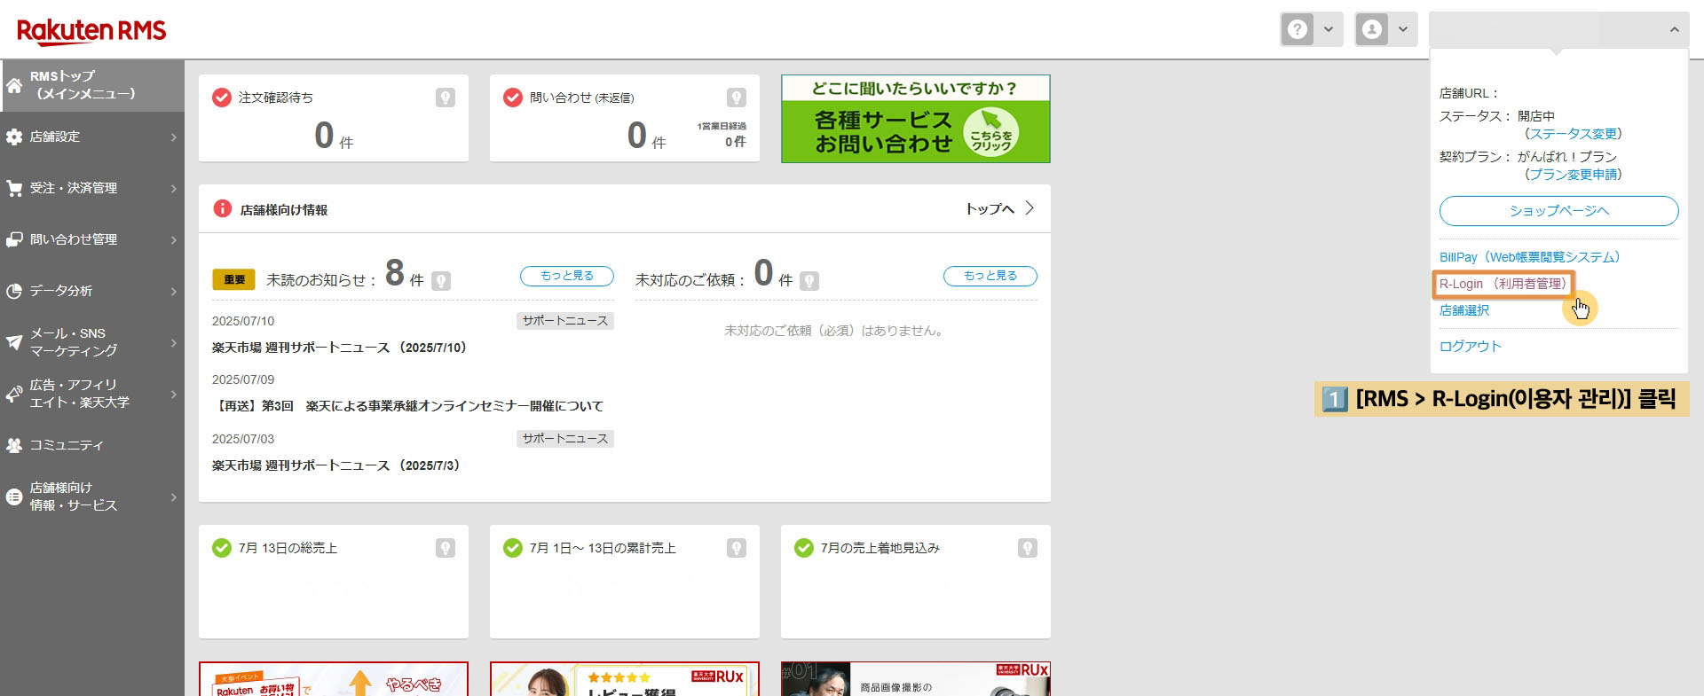
Task: Click the ログアウト link
Action: (x=1471, y=347)
